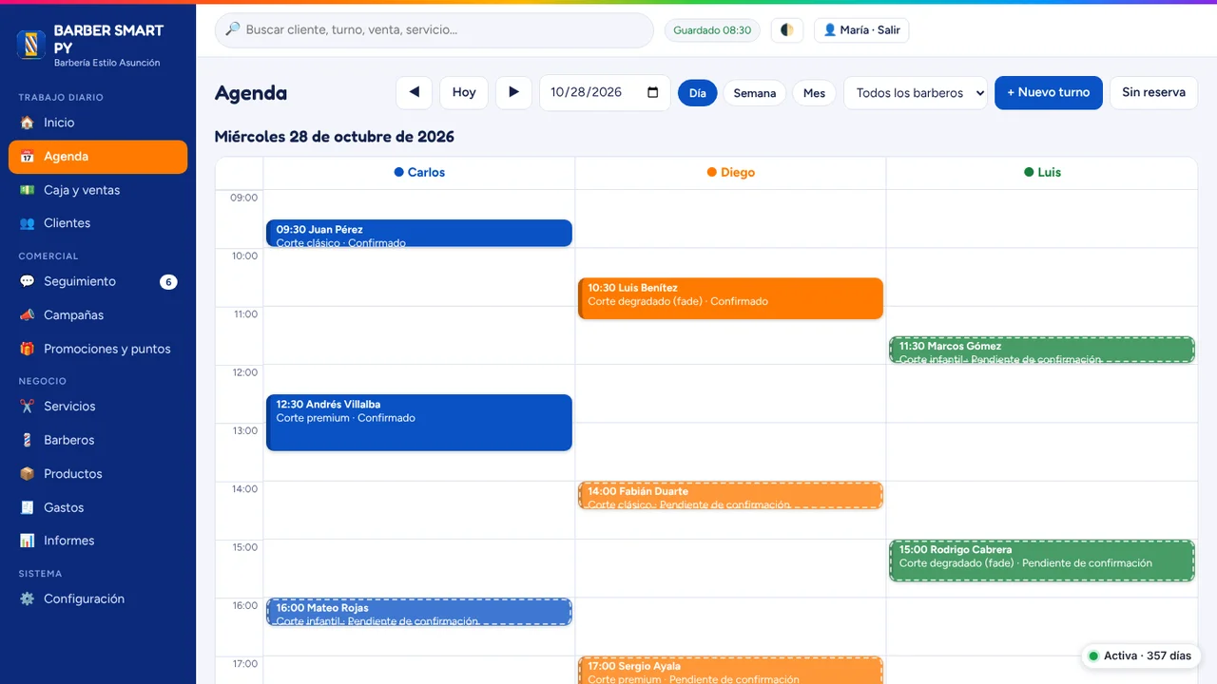Click the people icon beside Clientes
Screen dimensions: 1217x684
click(27, 223)
